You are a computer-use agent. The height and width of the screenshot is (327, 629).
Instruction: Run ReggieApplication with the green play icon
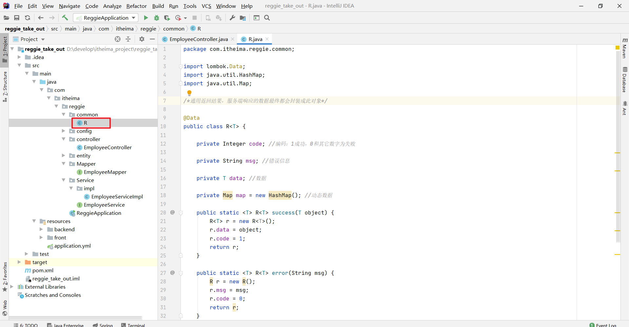click(146, 18)
